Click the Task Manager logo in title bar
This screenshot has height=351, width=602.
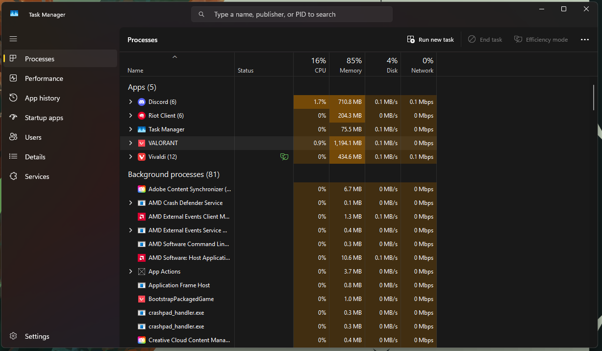pos(14,14)
